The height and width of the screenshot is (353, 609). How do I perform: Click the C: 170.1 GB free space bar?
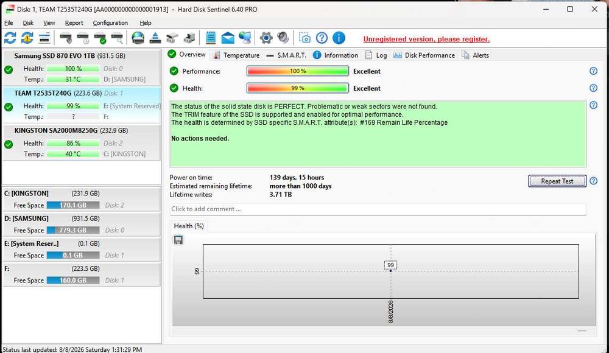point(73,205)
